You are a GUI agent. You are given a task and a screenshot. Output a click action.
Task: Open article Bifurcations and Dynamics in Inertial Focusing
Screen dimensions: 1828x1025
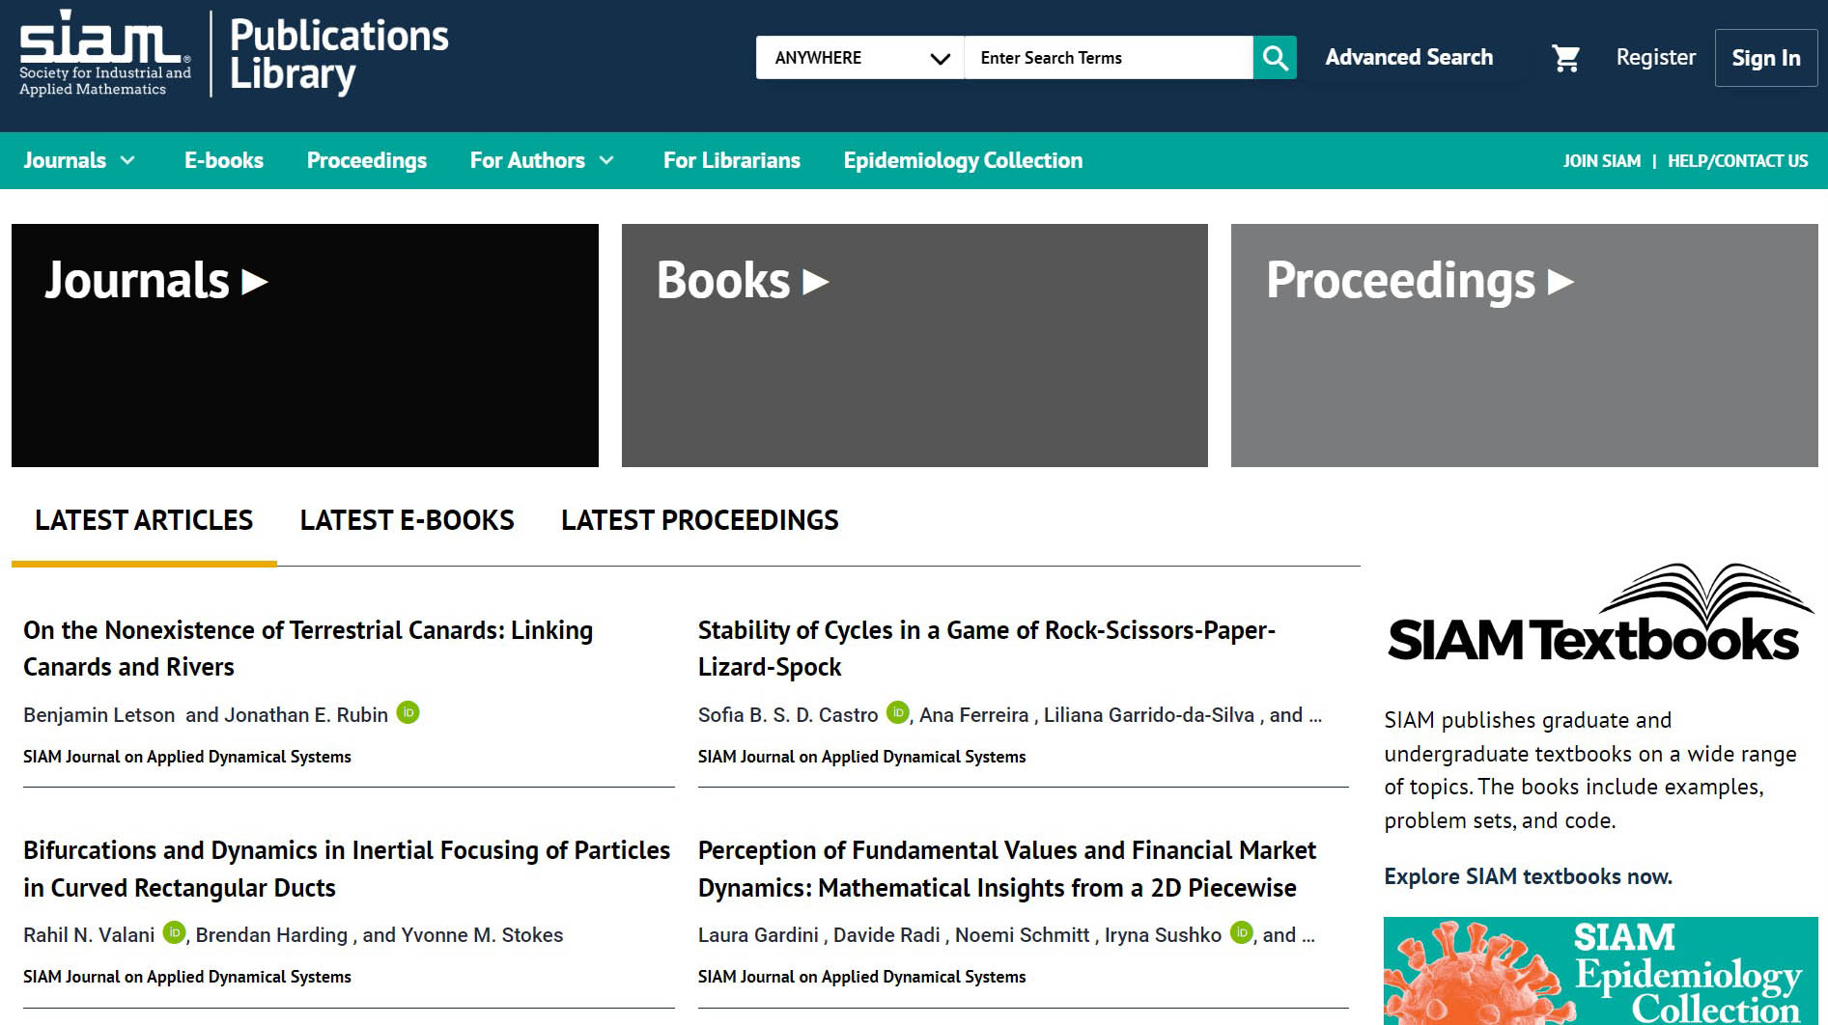[347, 869]
